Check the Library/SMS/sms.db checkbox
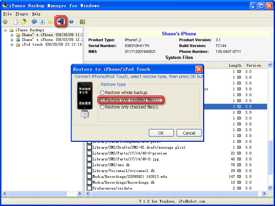This screenshot has width=275, height=206. pyautogui.click(x=89, y=165)
